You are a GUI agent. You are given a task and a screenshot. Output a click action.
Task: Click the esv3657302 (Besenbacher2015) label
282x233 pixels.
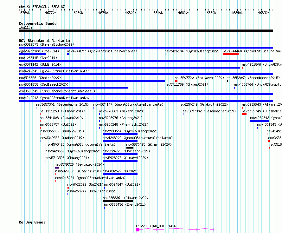pos(209,111)
